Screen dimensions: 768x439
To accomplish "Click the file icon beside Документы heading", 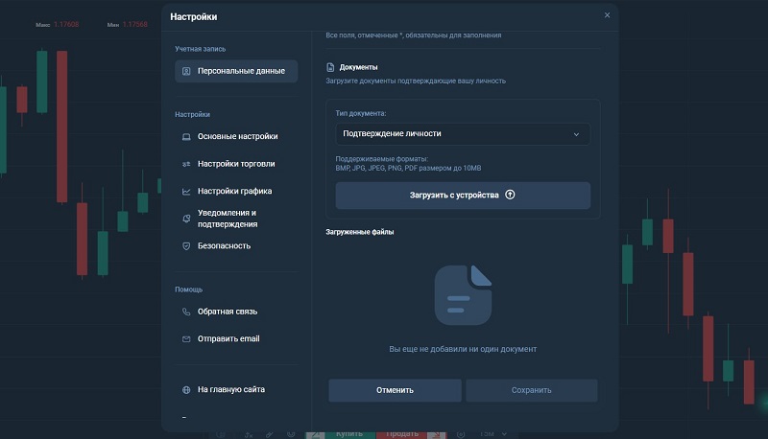I will click(x=330, y=67).
